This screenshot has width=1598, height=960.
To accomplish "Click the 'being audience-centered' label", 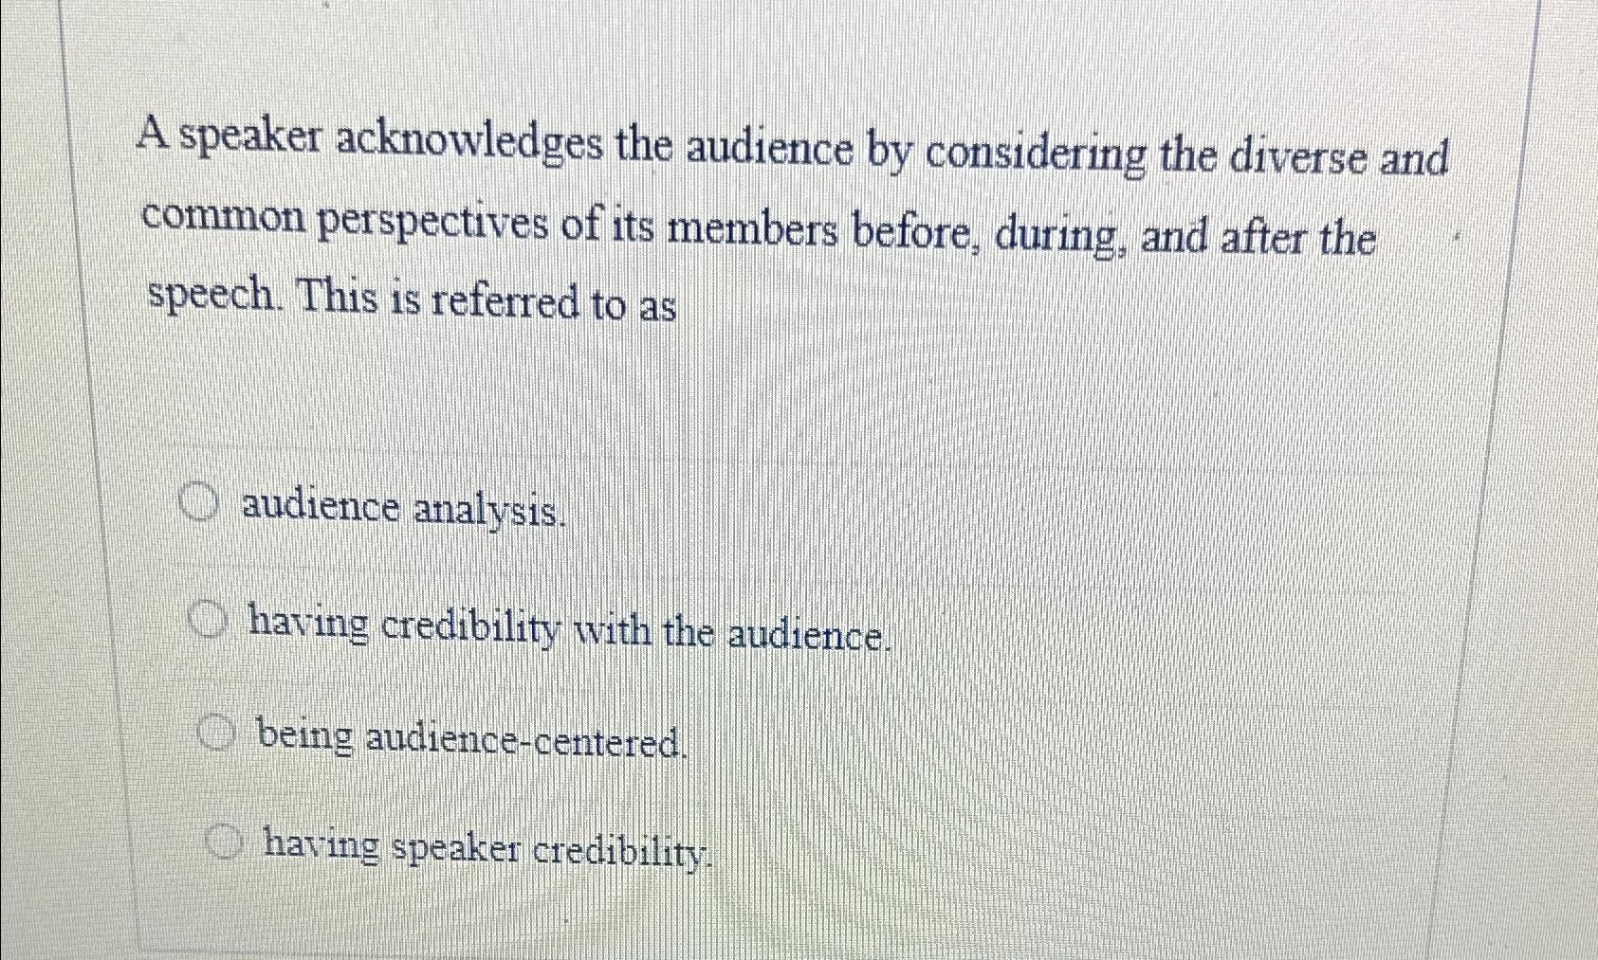I will pos(472,736).
